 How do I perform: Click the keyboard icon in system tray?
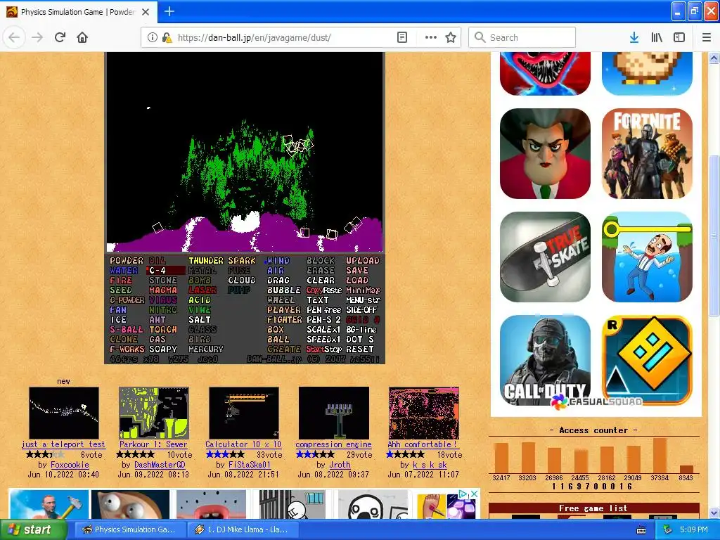coord(641,530)
